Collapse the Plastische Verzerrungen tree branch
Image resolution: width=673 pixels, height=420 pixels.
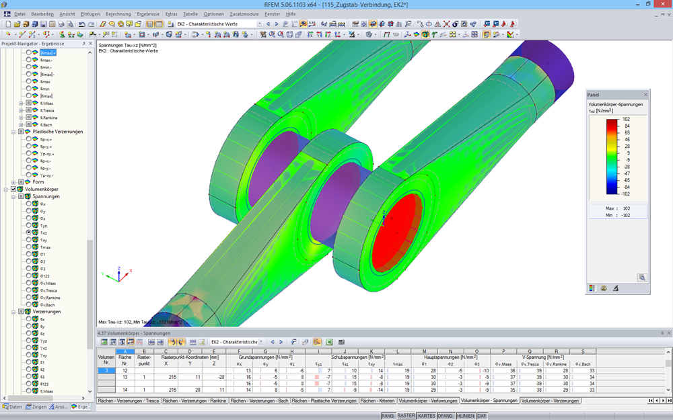click(13, 132)
